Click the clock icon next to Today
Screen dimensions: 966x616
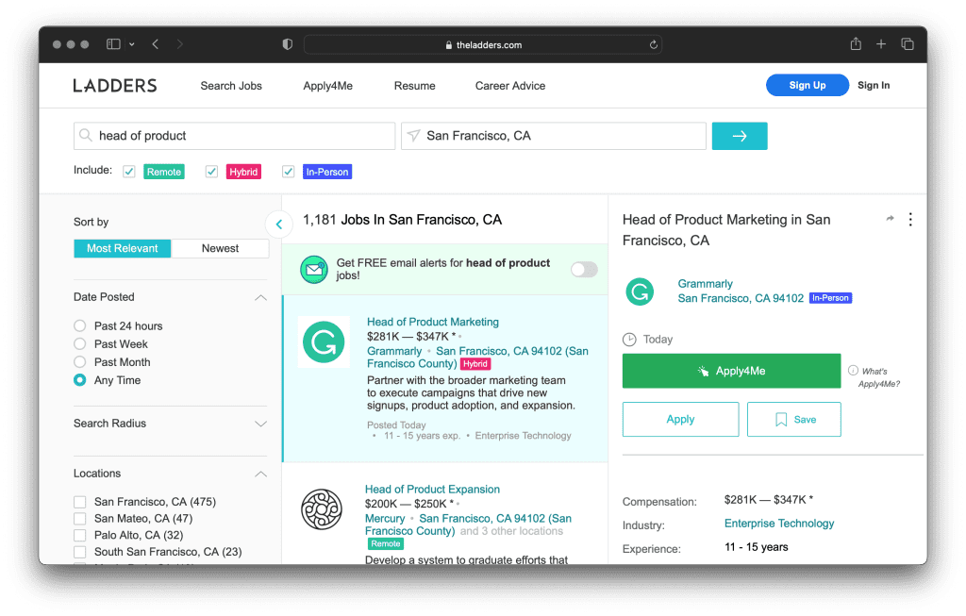pos(629,340)
